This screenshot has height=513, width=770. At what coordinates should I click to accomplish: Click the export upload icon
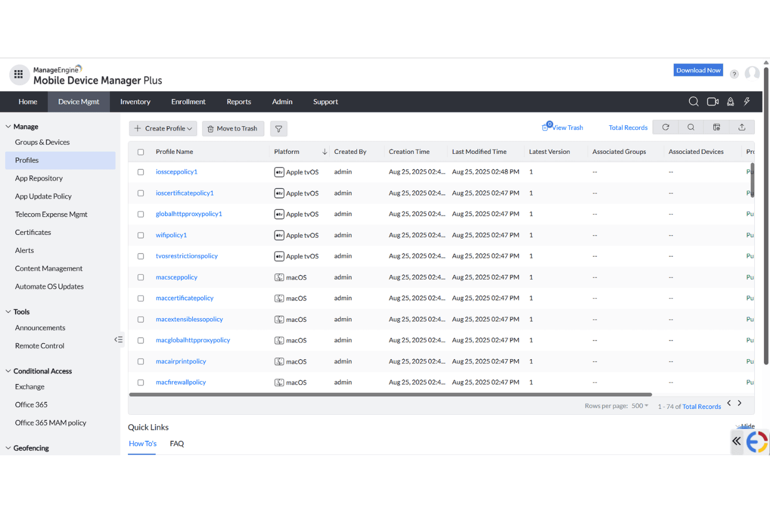(742, 127)
